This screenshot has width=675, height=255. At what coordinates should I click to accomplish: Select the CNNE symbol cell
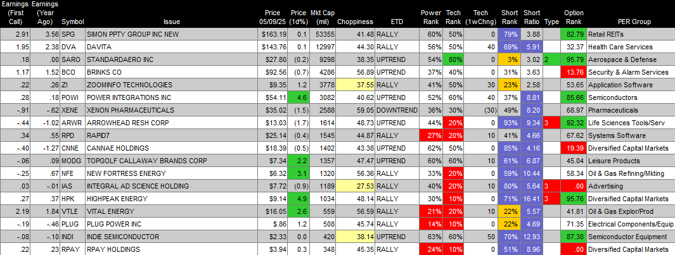click(x=72, y=148)
